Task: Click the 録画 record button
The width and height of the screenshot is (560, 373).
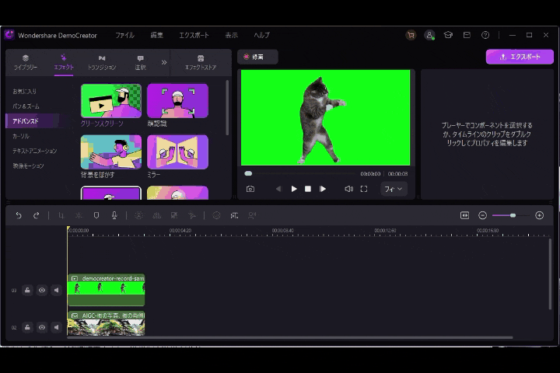Action: [257, 57]
